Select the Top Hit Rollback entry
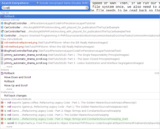The height and width of the screenshot is (129, 160). coord(80,16)
